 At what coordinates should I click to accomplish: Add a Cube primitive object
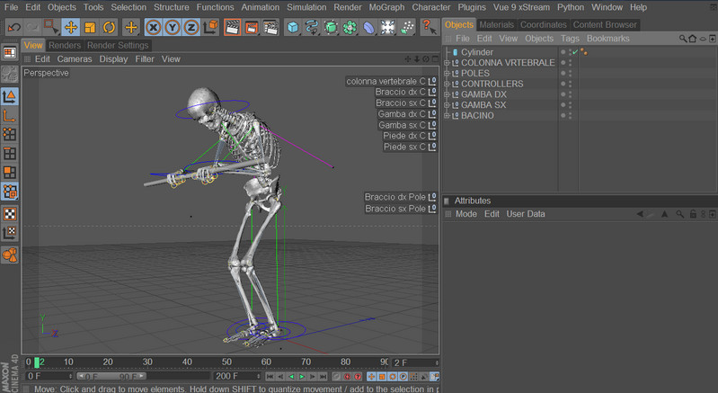[x=293, y=27]
